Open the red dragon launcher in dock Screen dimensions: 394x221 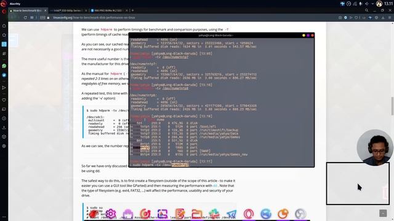click(94, 214)
